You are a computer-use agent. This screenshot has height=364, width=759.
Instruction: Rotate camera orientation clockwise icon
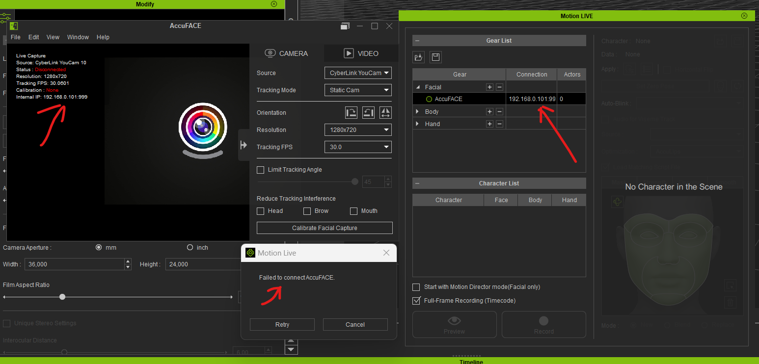(351, 112)
